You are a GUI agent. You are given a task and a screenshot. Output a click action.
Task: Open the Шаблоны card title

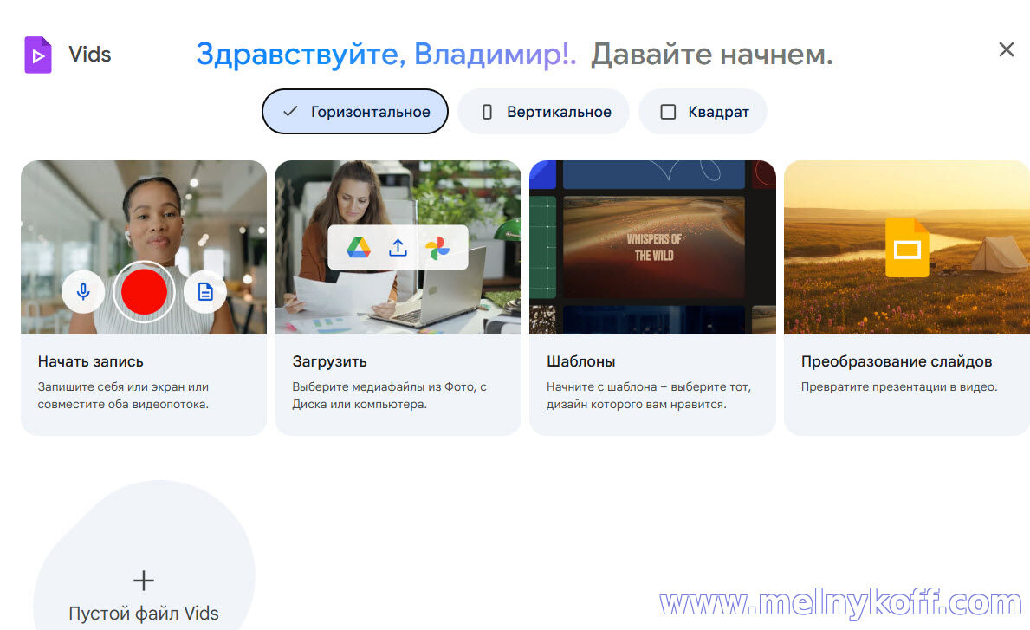pyautogui.click(x=580, y=361)
